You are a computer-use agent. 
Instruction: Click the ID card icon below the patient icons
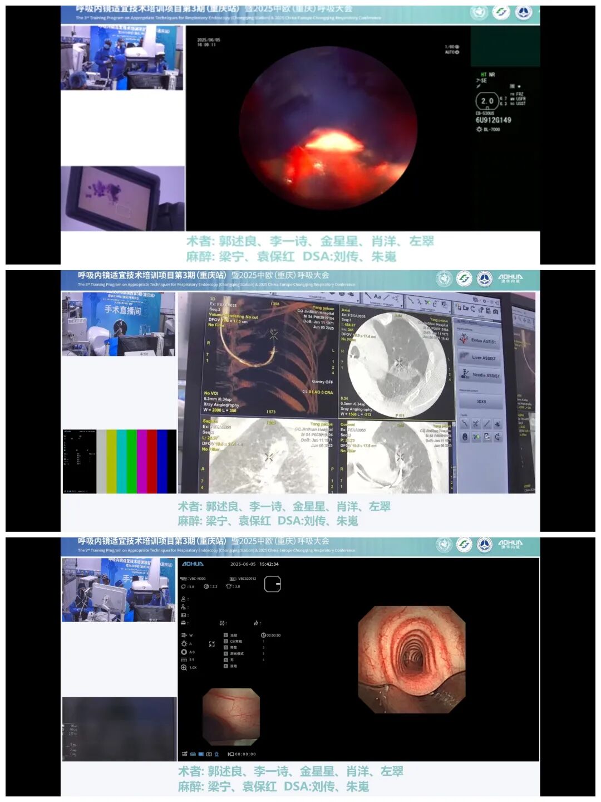[184, 615]
